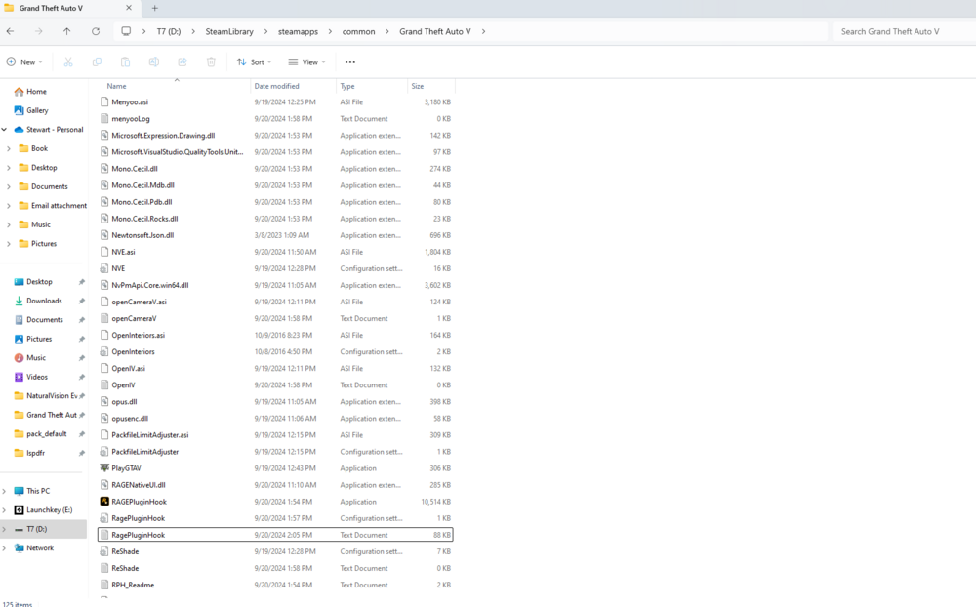Viewport: 976px width, 607px height.
Task: Click the Rename icon
Action: (153, 61)
